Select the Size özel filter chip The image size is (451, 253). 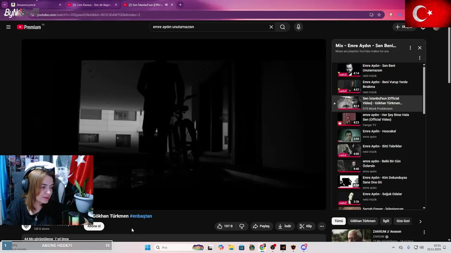coord(403,221)
